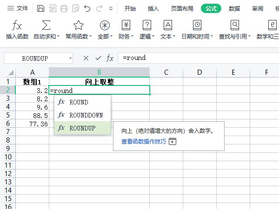Expand the Name Box dropdown showing ROUNDUP
Image resolution: width=279 pixels, height=209 pixels.
point(70,58)
